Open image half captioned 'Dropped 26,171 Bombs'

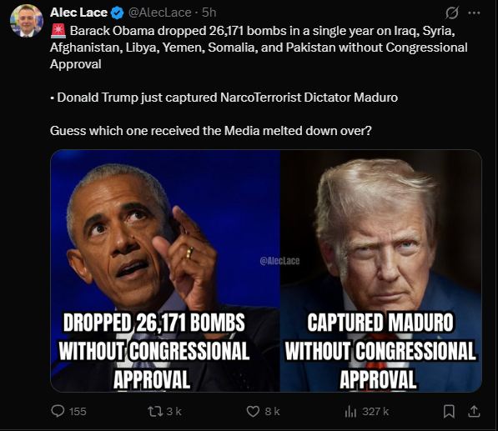coord(165,271)
